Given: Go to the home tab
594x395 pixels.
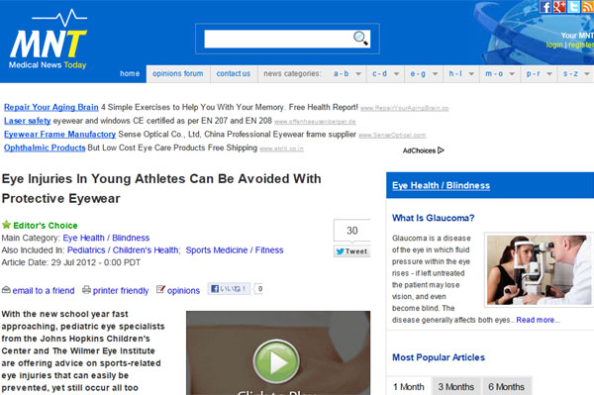Looking at the screenshot, I should pyautogui.click(x=130, y=74).
